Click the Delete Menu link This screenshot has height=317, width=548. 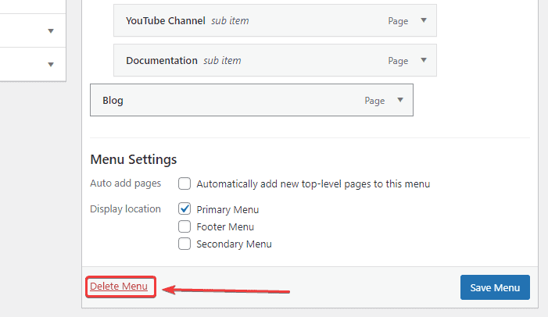click(x=119, y=287)
